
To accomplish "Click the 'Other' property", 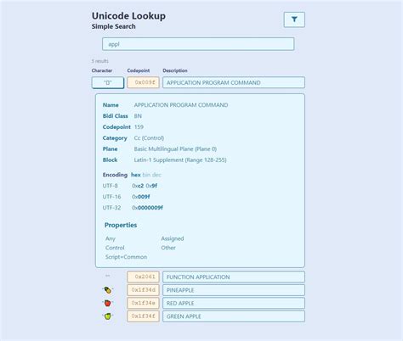I will pyautogui.click(x=168, y=248).
